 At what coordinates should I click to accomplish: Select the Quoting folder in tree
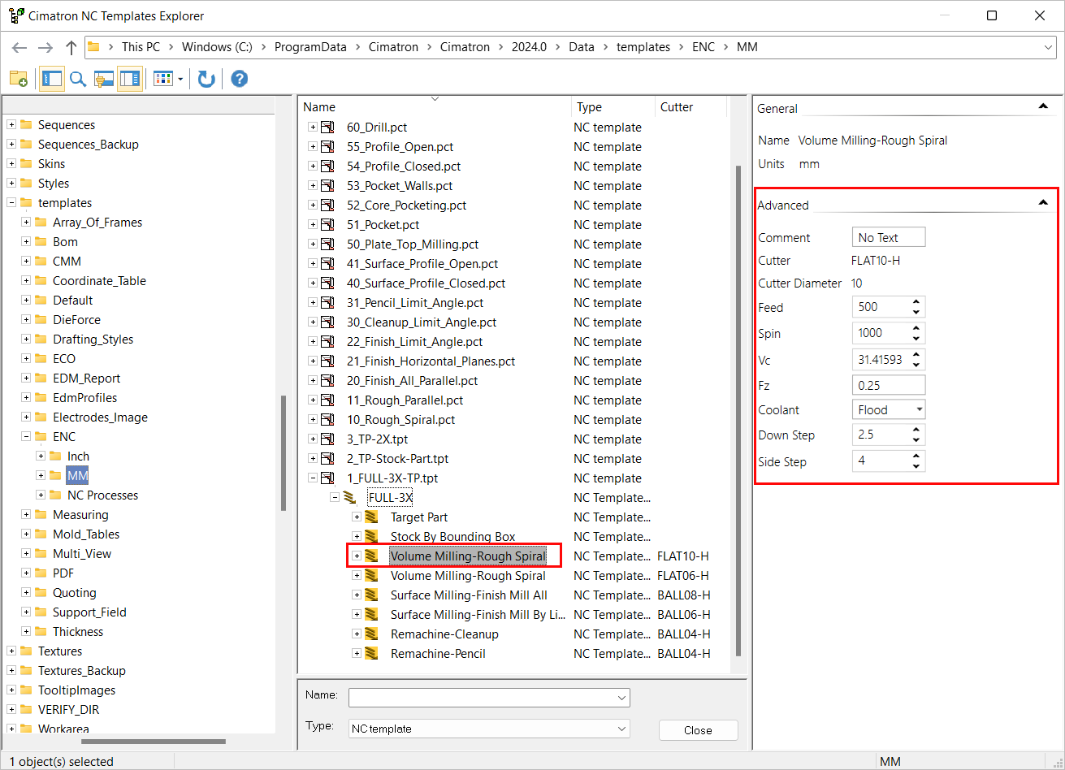pyautogui.click(x=74, y=593)
